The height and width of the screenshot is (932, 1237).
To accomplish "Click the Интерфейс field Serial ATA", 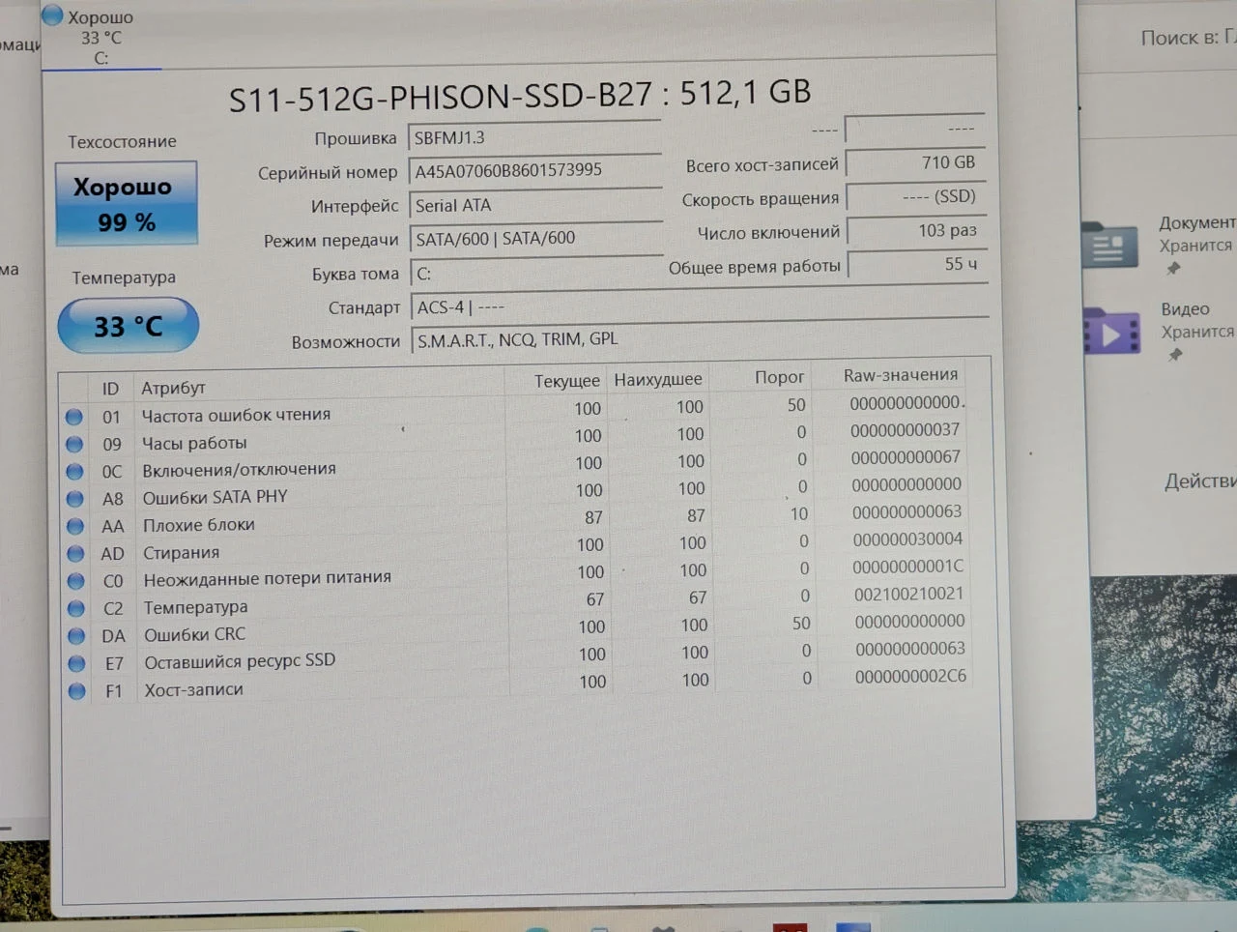I will point(536,205).
